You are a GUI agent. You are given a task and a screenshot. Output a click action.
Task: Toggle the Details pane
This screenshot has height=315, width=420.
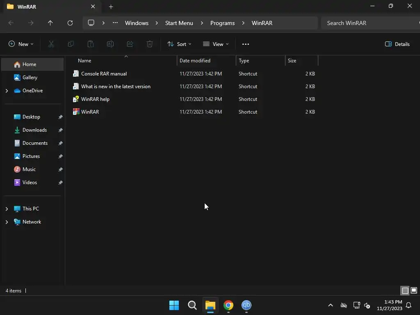click(397, 44)
